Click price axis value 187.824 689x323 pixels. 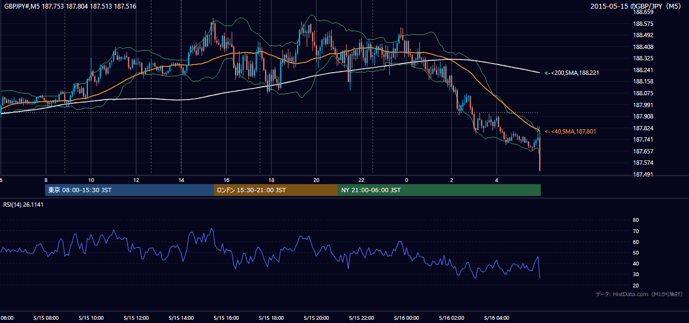[x=643, y=128]
